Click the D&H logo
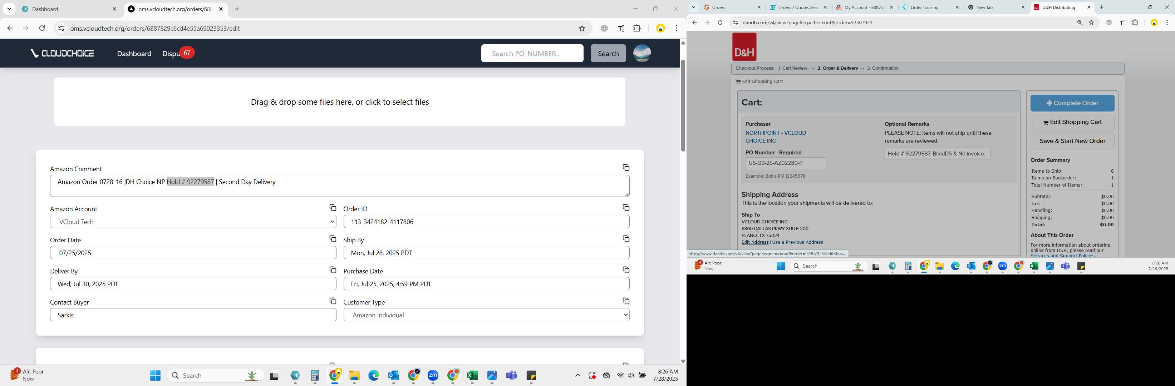Image resolution: width=1175 pixels, height=386 pixels. pyautogui.click(x=744, y=47)
